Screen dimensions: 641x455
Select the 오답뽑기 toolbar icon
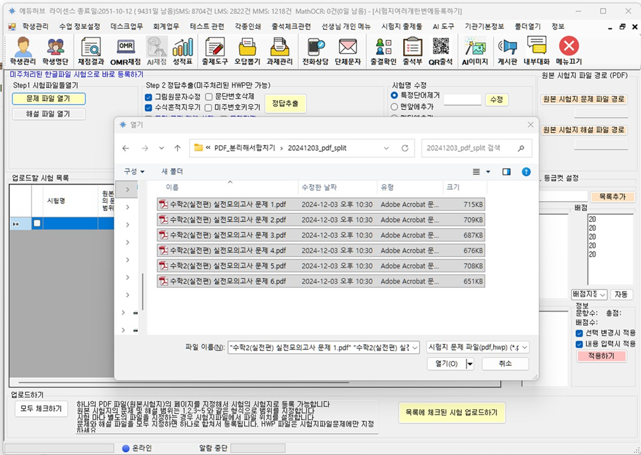coord(248,51)
